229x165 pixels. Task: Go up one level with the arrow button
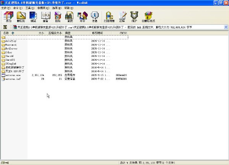[x=5, y=27]
